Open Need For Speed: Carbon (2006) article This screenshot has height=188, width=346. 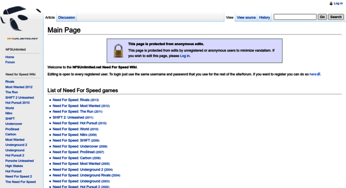coord(77,158)
